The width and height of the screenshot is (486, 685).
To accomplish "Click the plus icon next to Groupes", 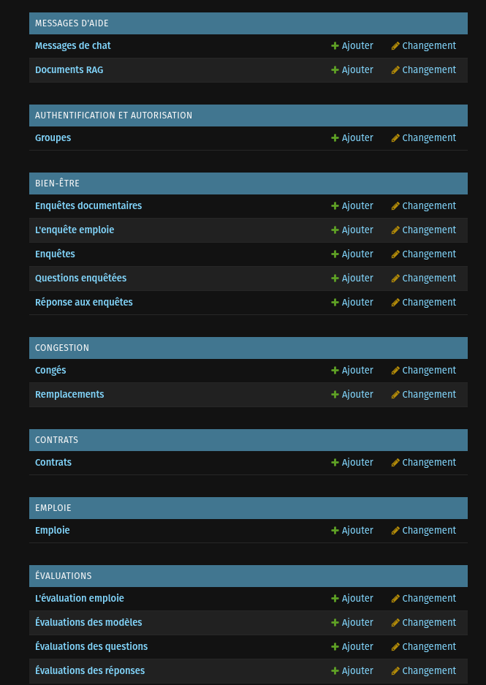I will [335, 138].
